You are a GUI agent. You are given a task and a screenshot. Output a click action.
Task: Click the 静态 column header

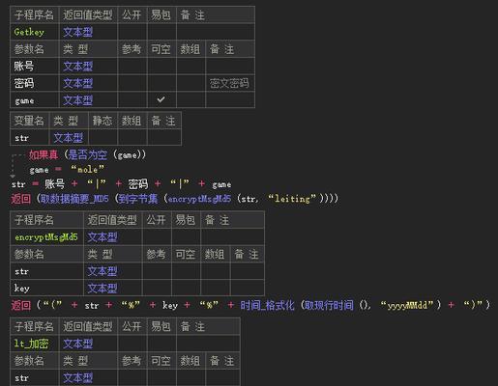[103, 121]
